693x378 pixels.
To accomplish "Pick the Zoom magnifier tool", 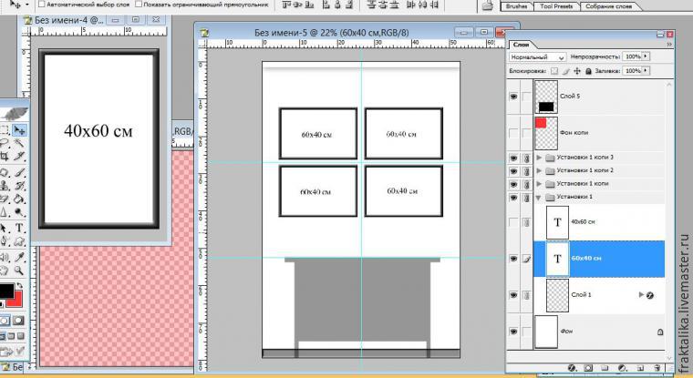I will [x=20, y=270].
